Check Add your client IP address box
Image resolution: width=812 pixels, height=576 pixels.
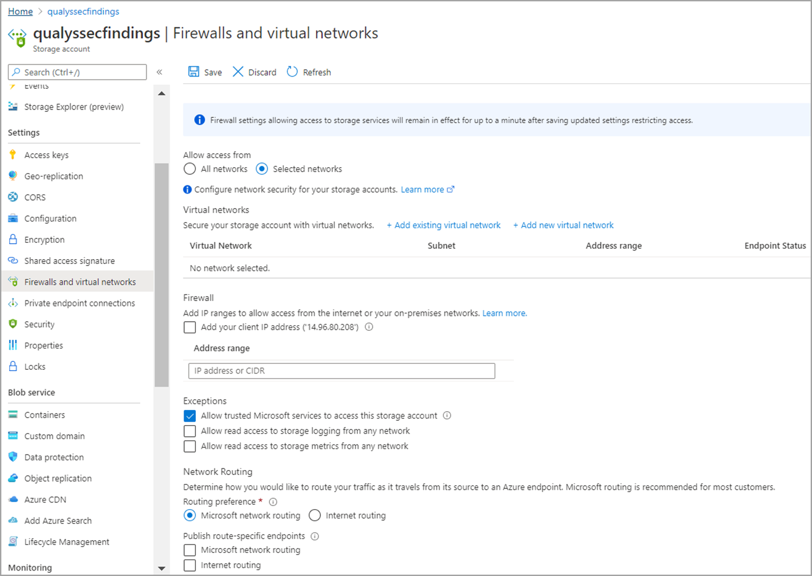tap(190, 327)
